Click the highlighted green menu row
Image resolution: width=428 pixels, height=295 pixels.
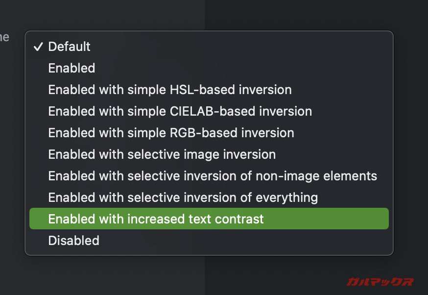[209, 219]
